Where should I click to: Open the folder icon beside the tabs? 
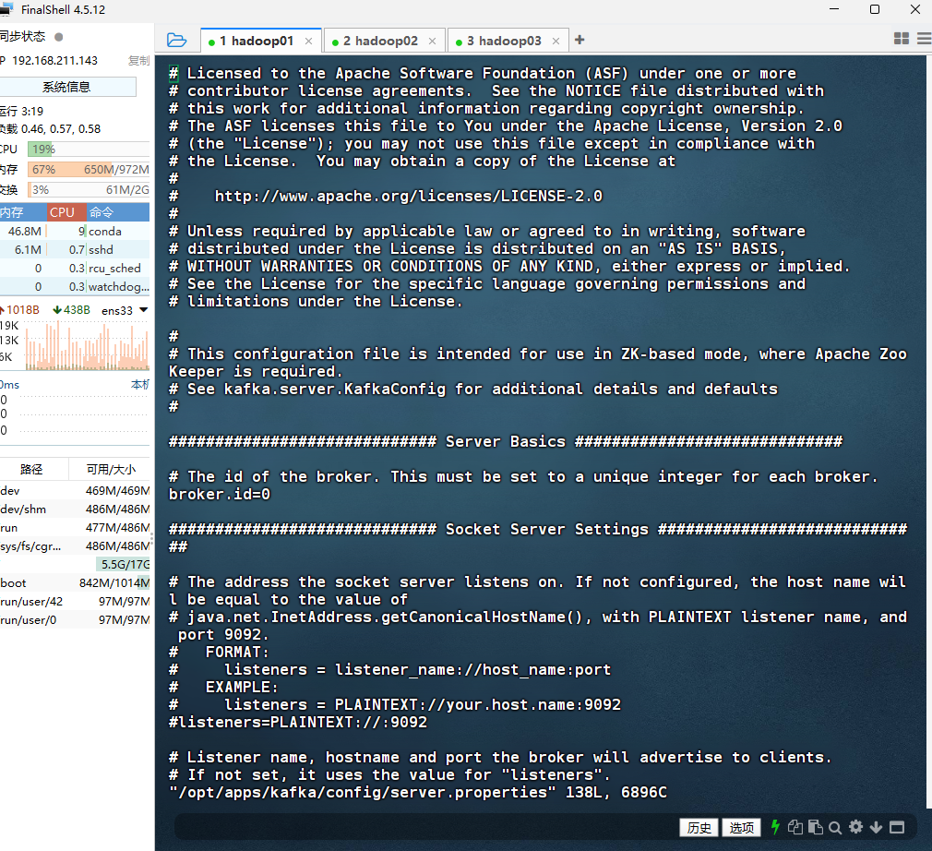tap(176, 40)
